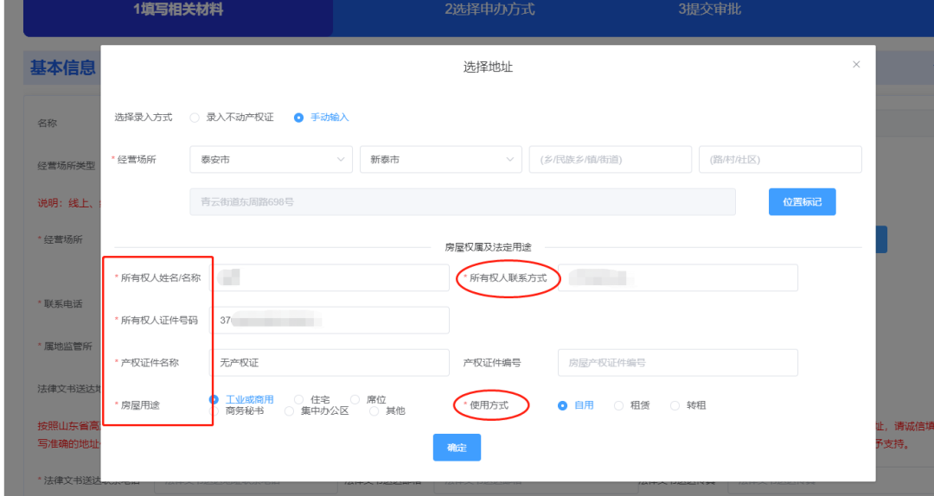Click the 产权证件名称 field showing 无产权证
Image resolution: width=934 pixels, height=496 pixels.
(331, 363)
